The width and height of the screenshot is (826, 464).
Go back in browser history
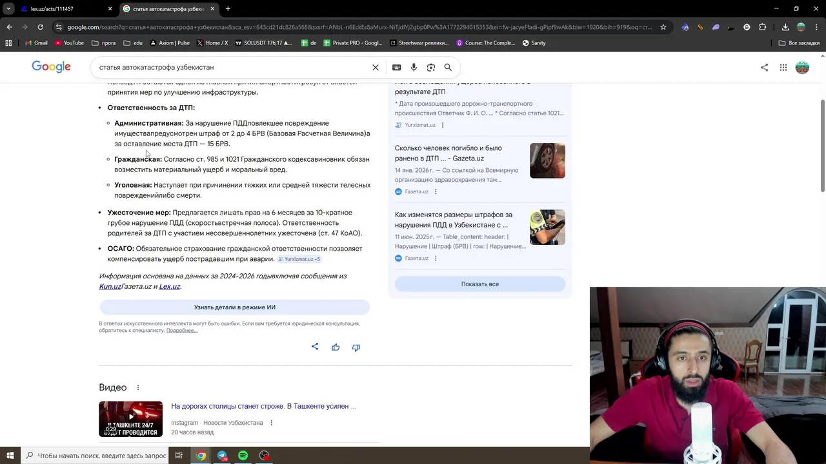coord(9,27)
